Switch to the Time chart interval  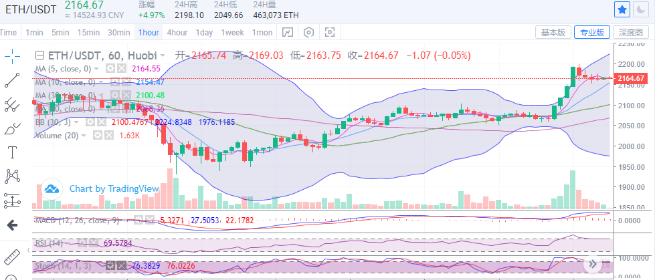point(8,33)
